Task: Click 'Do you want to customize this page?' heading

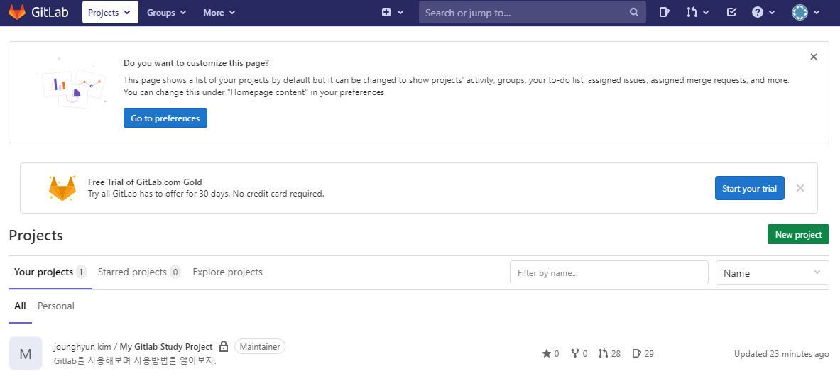Action: point(196,62)
